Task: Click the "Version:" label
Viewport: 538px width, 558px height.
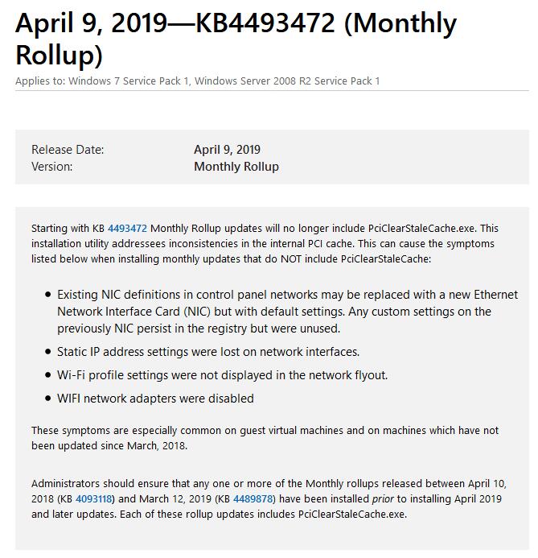Action: 51,167
